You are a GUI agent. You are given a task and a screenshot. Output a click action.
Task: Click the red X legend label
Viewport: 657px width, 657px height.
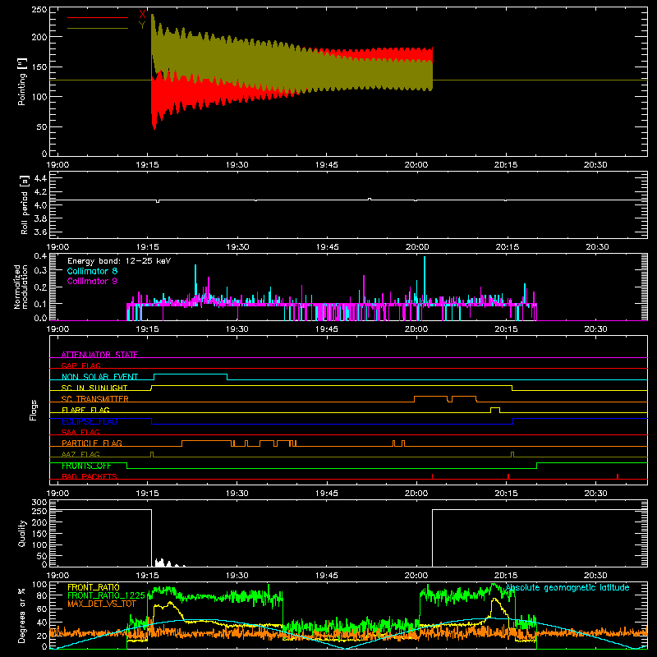coord(142,15)
